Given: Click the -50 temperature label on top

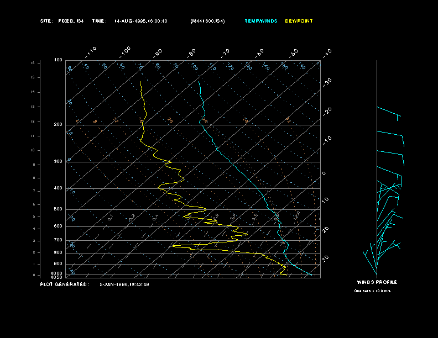Looking at the screenshot, I should pos(294,53).
